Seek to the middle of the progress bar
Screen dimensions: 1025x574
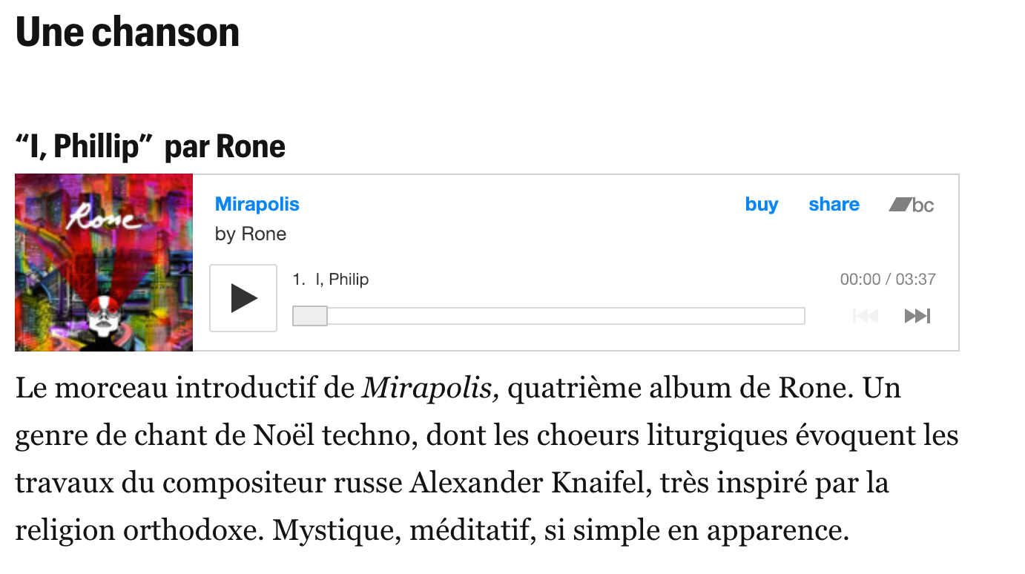549,316
